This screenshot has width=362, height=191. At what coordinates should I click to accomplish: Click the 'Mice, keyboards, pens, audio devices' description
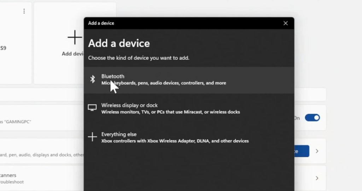click(164, 83)
